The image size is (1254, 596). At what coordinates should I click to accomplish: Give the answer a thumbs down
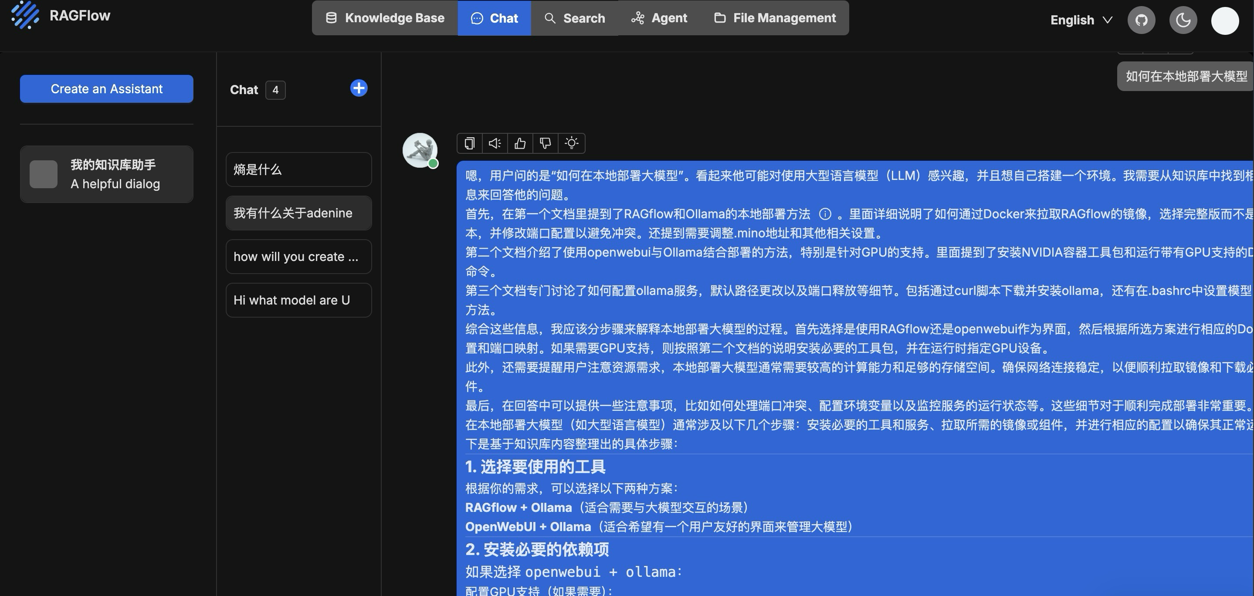pyautogui.click(x=545, y=143)
